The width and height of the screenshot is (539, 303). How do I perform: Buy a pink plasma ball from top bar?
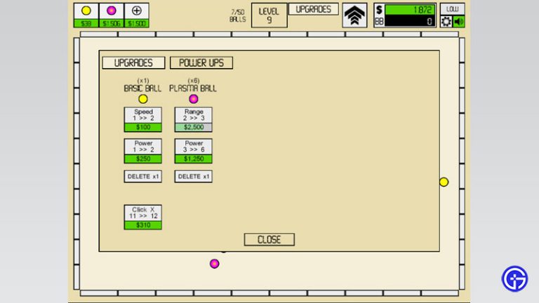(112, 15)
